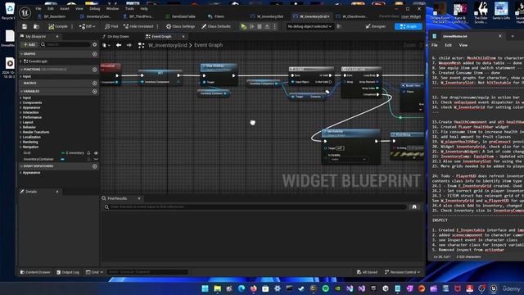Open the graph bookmarks dropdown
Image resolution: width=524 pixels, height=295 pixels.
[106, 45]
